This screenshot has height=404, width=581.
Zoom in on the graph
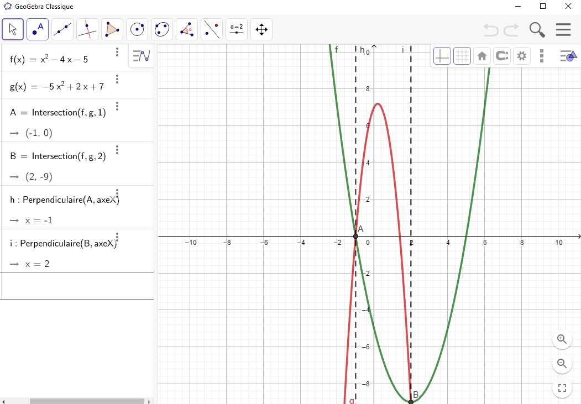point(562,339)
